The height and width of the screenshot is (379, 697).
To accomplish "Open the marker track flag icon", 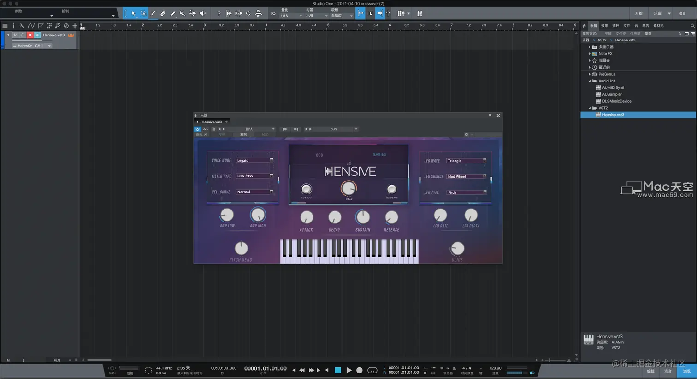I will click(x=41, y=26).
